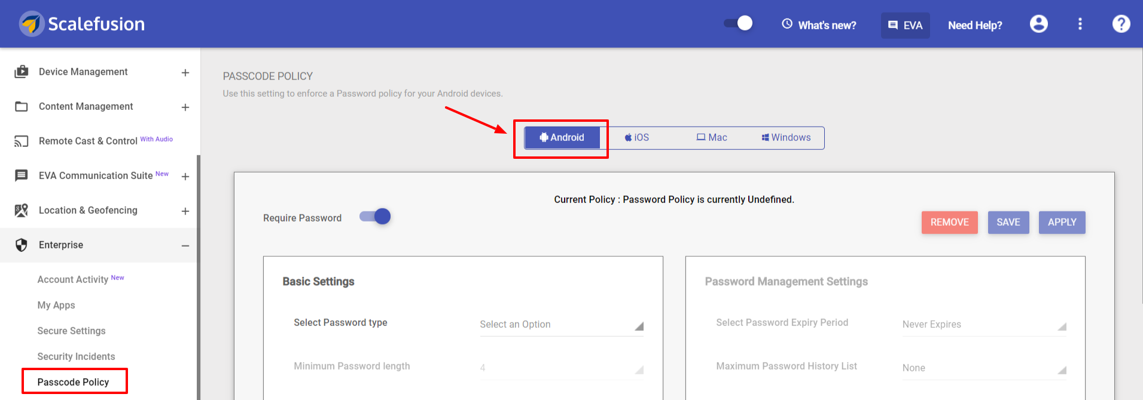This screenshot has height=400, width=1143.
Task: Expand Content Management with plus icon
Action: [x=185, y=107]
